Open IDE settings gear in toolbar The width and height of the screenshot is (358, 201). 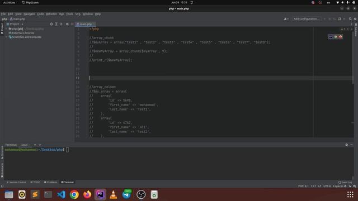coord(355,19)
